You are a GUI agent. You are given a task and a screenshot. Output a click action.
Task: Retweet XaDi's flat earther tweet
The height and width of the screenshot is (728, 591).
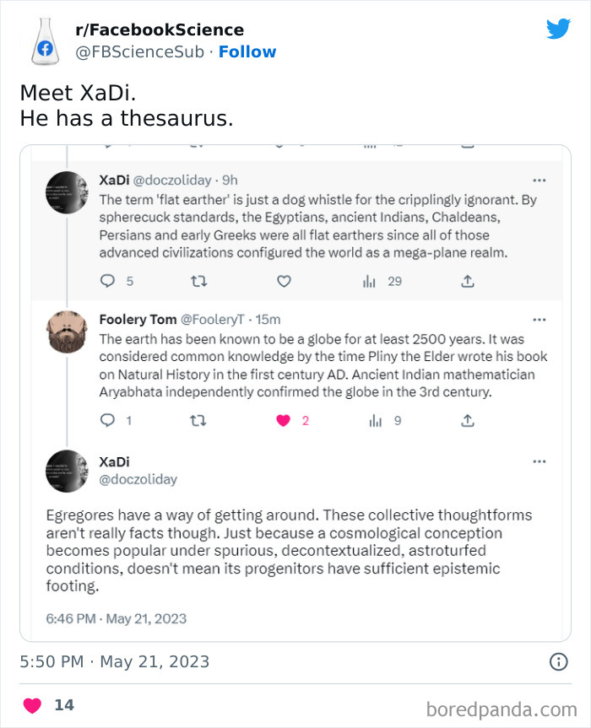(197, 282)
